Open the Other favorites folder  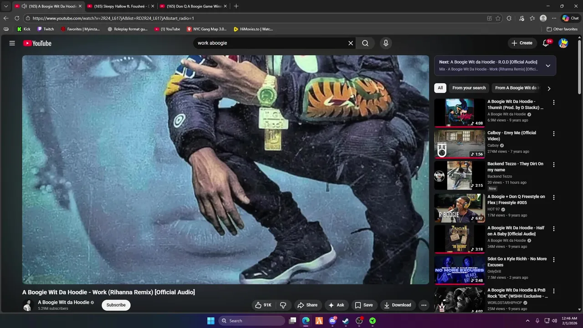(562, 29)
